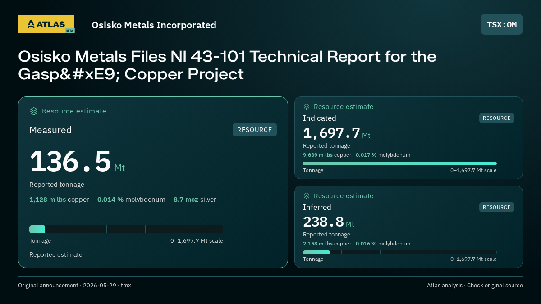This screenshot has height=304, width=541.
Task: Click the 238.8 Mt Inferred value
Action: point(328,222)
